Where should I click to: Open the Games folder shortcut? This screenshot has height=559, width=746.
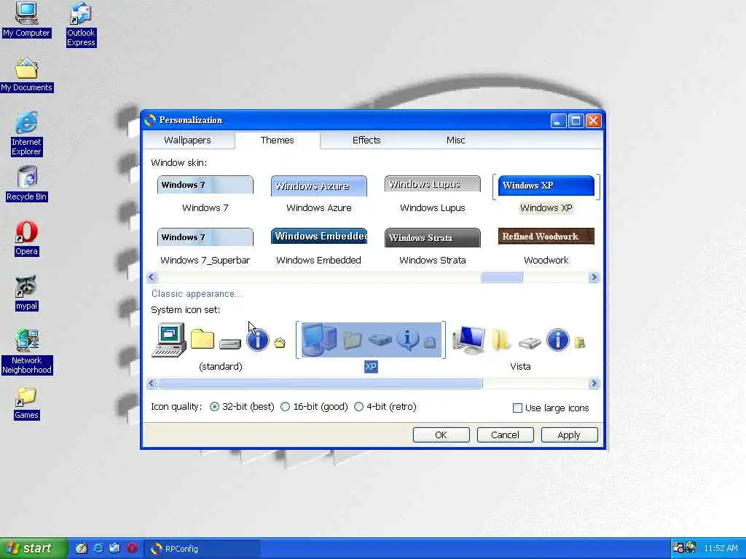[x=26, y=403]
